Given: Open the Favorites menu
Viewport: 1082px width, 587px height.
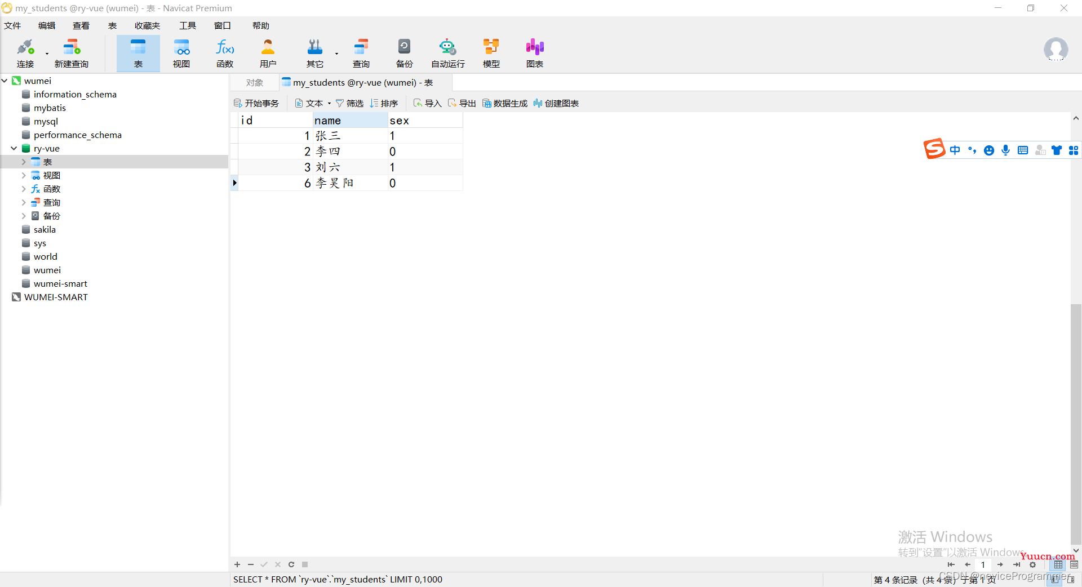Looking at the screenshot, I should tap(147, 26).
